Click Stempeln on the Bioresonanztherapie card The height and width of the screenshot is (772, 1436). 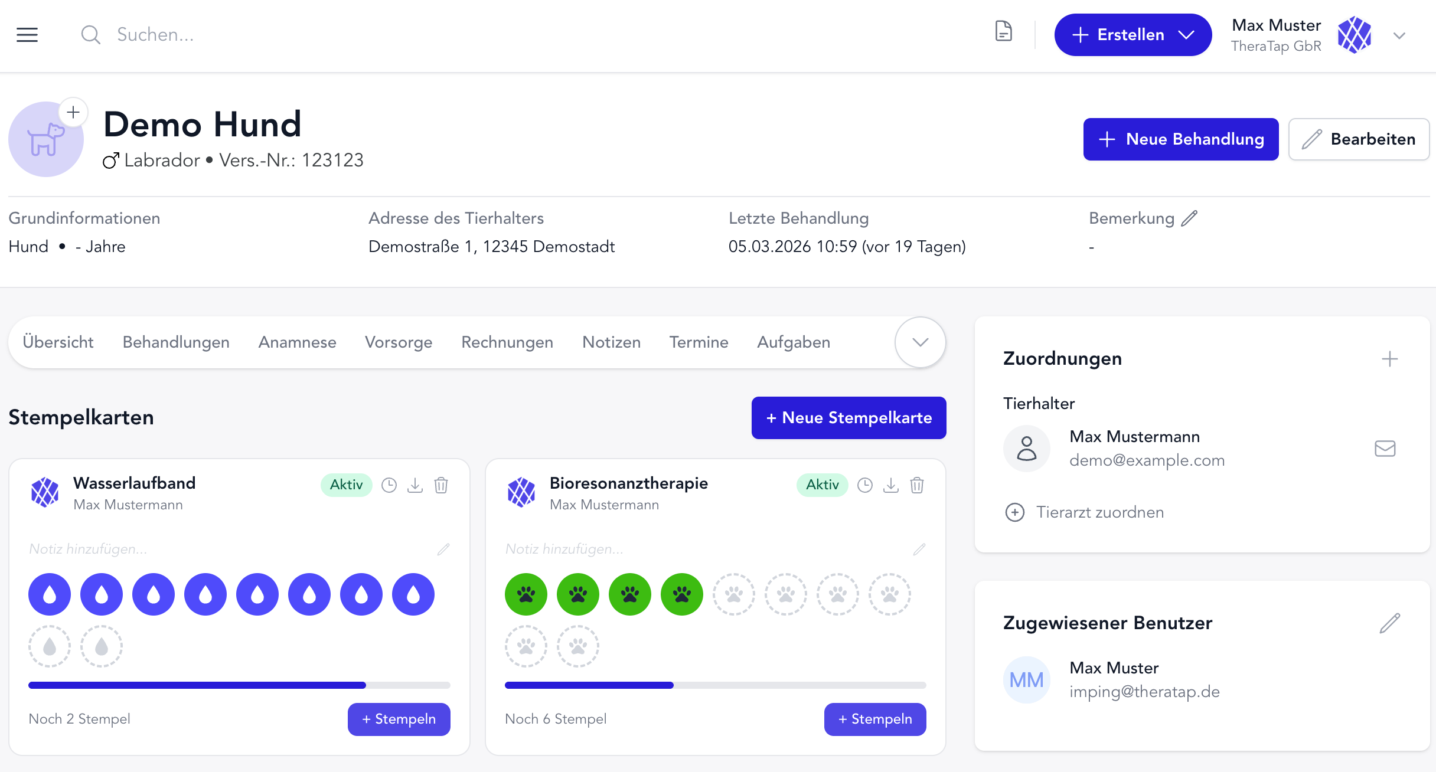point(874,719)
